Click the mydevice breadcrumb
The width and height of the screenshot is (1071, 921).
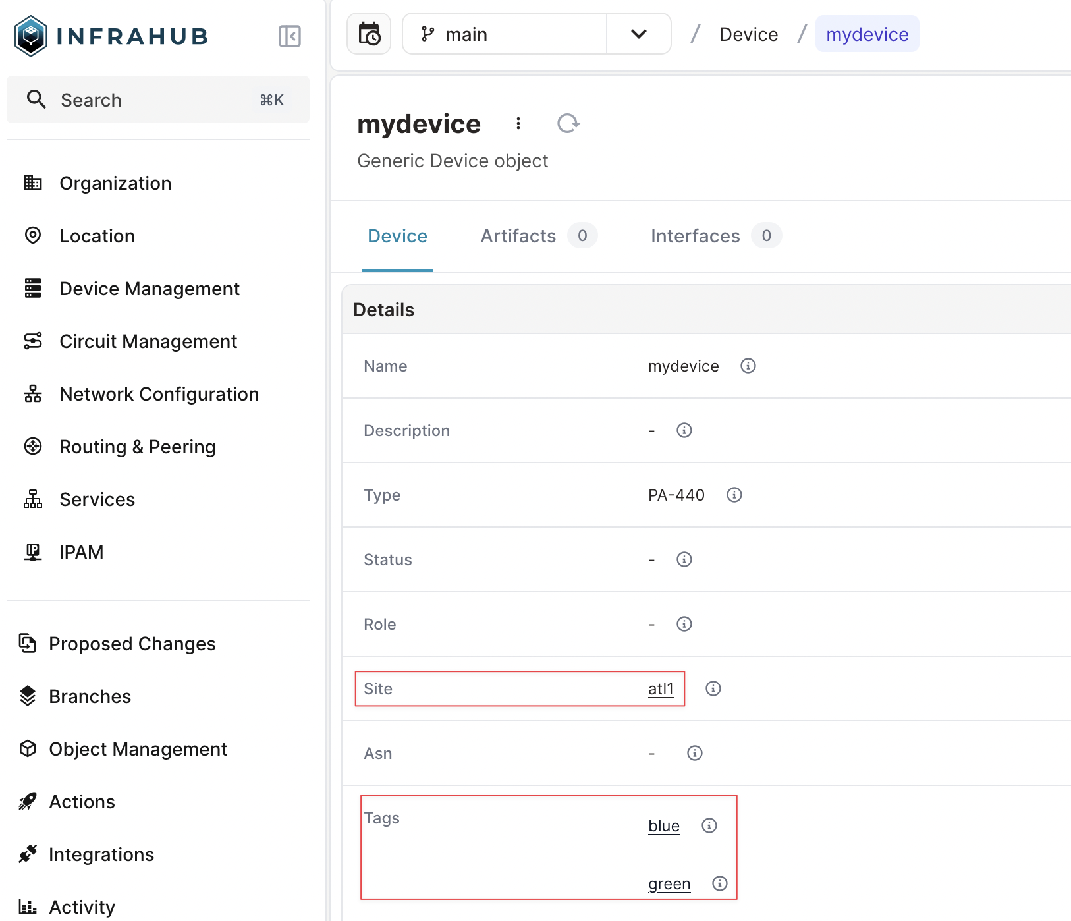(x=867, y=34)
